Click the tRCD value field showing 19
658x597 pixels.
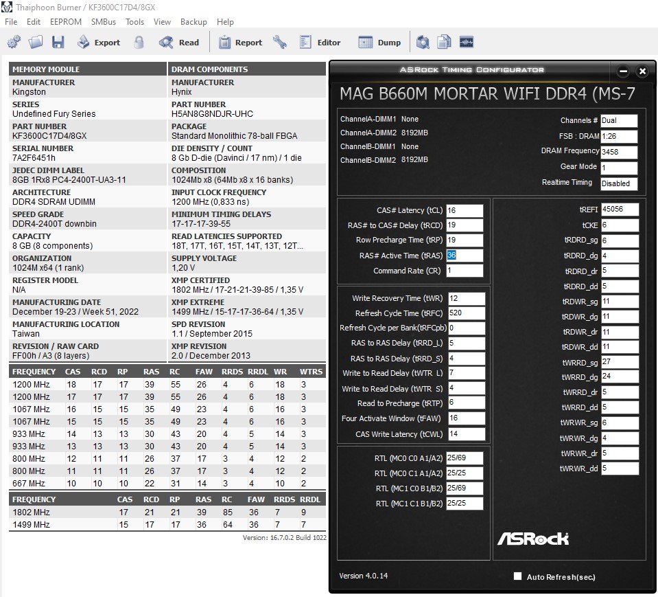pos(465,225)
